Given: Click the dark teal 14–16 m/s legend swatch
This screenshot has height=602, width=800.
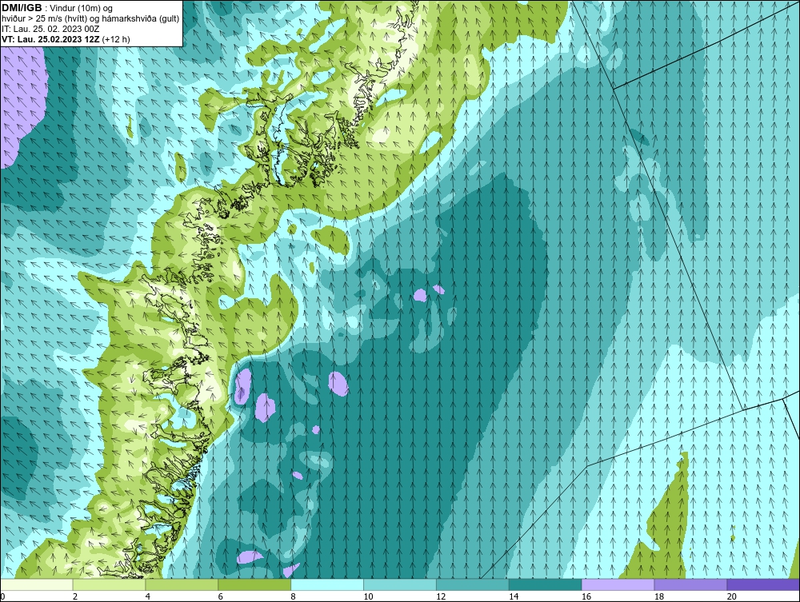Looking at the screenshot, I should click(546, 584).
